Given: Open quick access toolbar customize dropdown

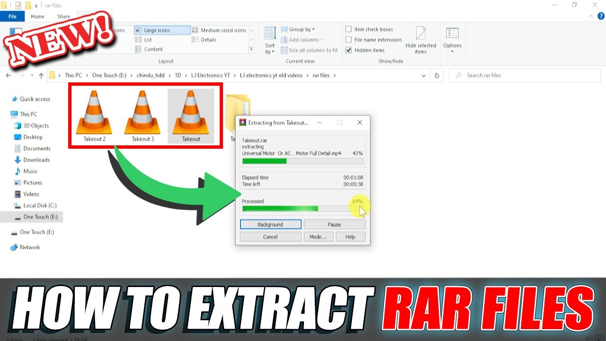Looking at the screenshot, I should (x=36, y=5).
